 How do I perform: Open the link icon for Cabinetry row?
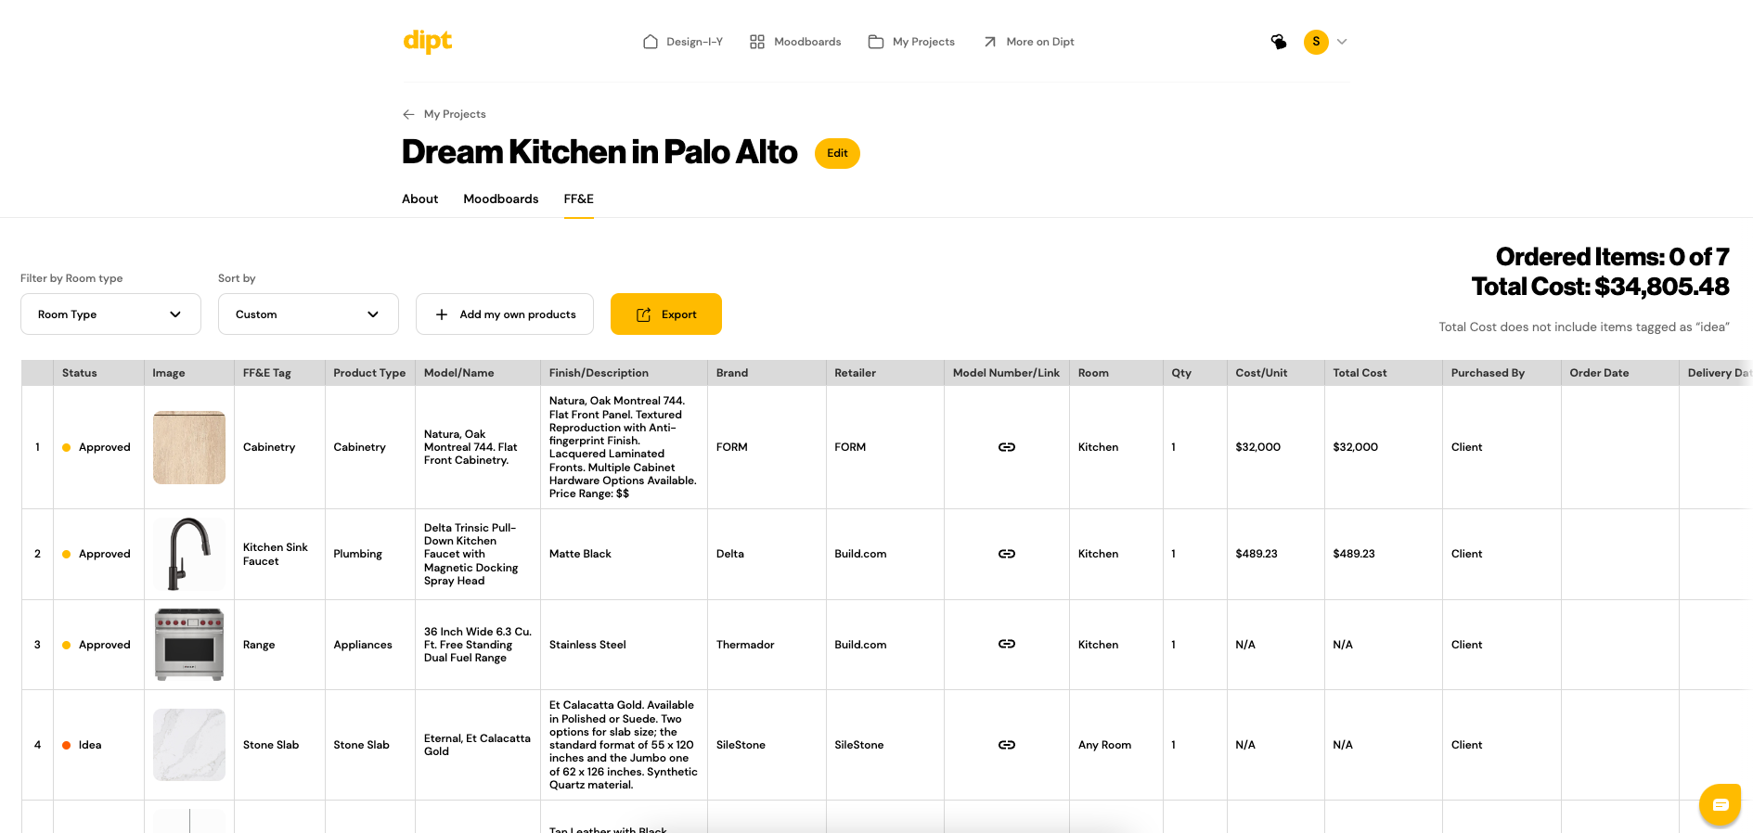[1006, 447]
